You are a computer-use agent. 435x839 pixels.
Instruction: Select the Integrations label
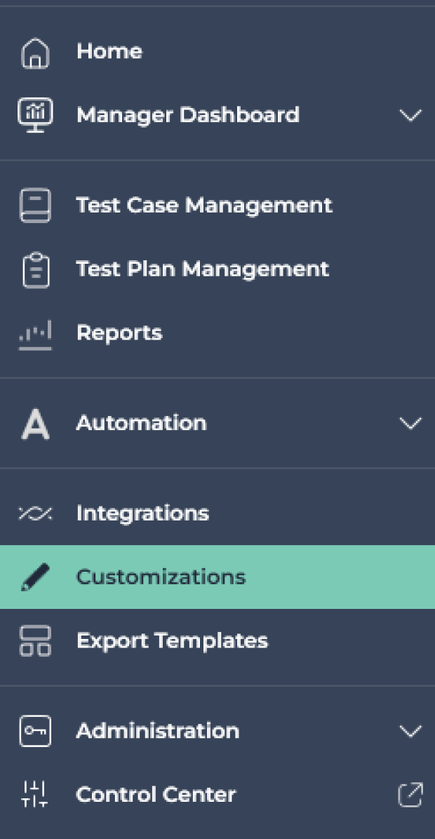(142, 514)
